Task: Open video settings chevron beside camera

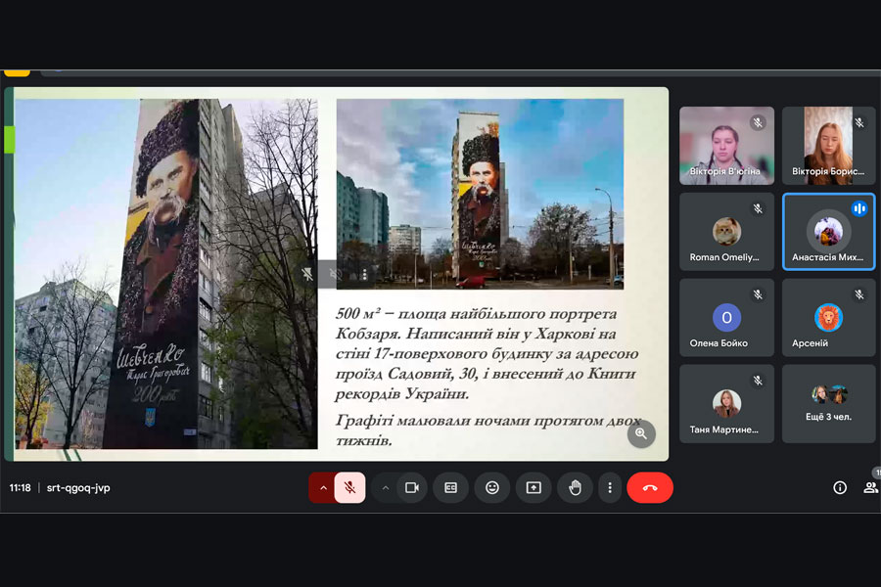Action: point(386,487)
